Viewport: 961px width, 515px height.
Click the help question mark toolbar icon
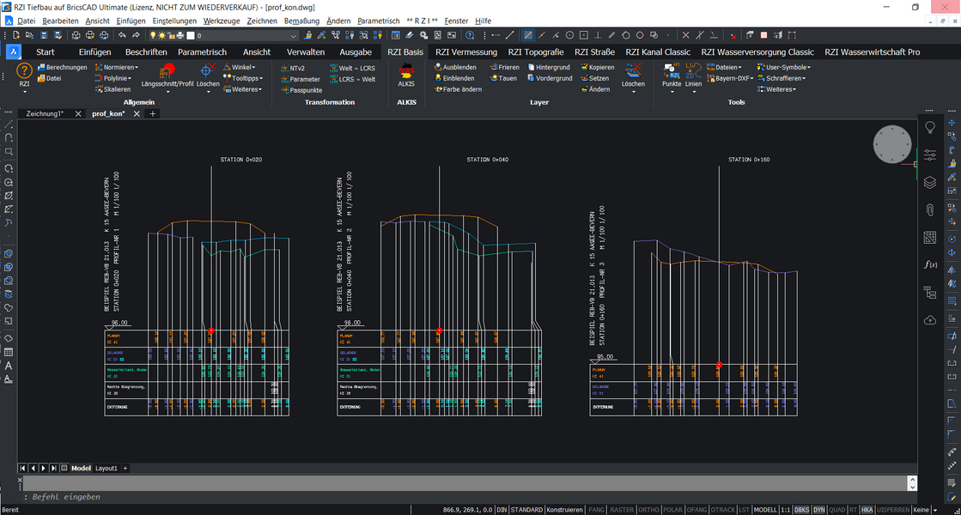tap(470, 35)
